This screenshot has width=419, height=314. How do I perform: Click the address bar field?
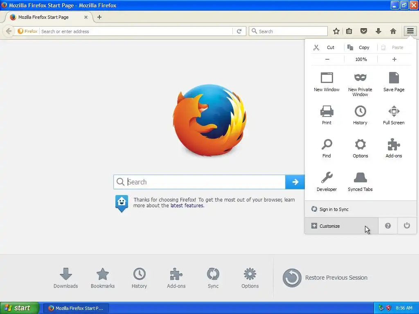tap(136, 31)
